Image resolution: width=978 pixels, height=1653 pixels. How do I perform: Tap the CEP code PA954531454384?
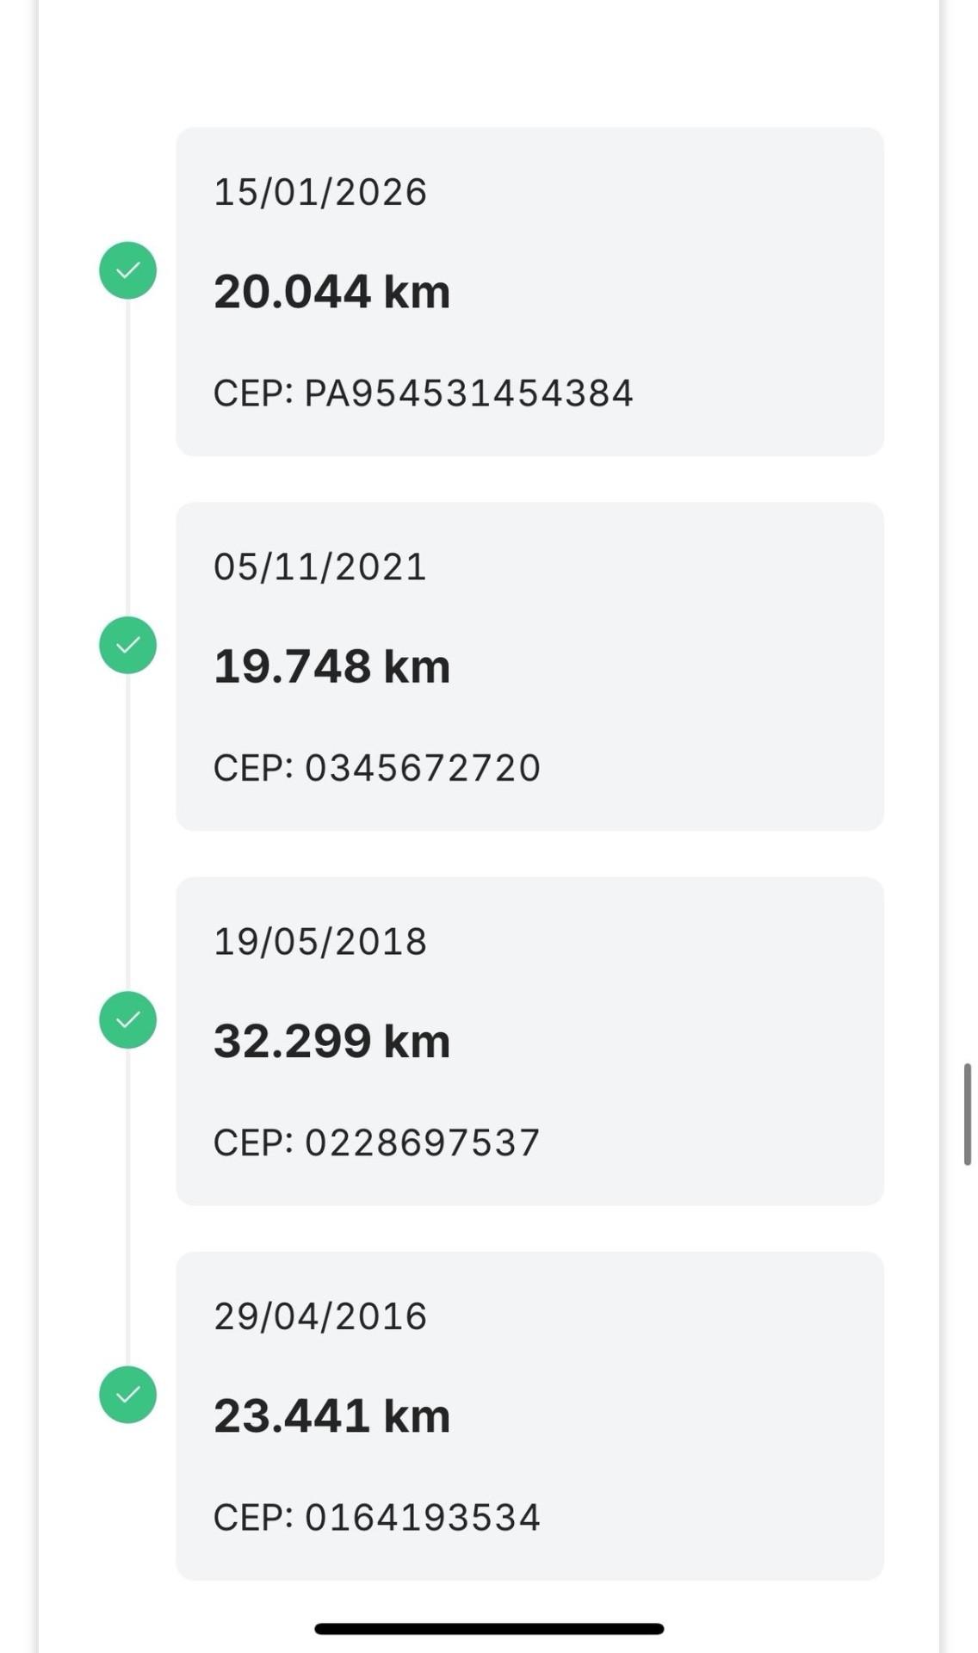[468, 393]
